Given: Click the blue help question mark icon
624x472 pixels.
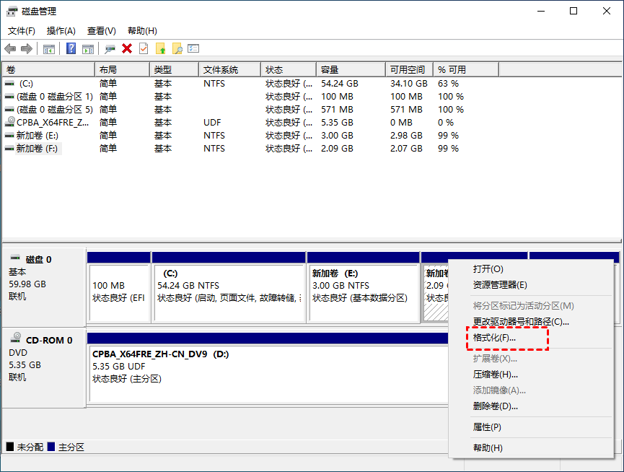Looking at the screenshot, I should [71, 48].
